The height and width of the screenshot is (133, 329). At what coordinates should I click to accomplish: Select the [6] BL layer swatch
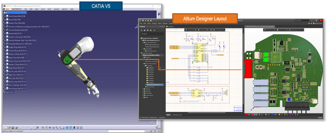tap(272, 115)
